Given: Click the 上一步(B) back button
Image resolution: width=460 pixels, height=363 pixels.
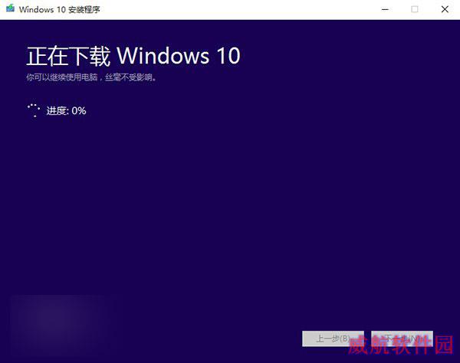Looking at the screenshot, I should point(333,338).
